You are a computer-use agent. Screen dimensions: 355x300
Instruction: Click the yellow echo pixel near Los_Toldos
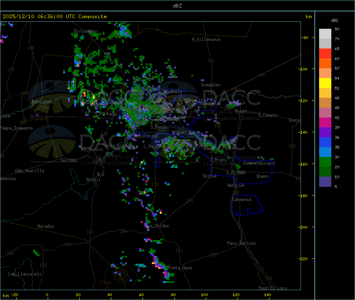[x=161, y=212]
